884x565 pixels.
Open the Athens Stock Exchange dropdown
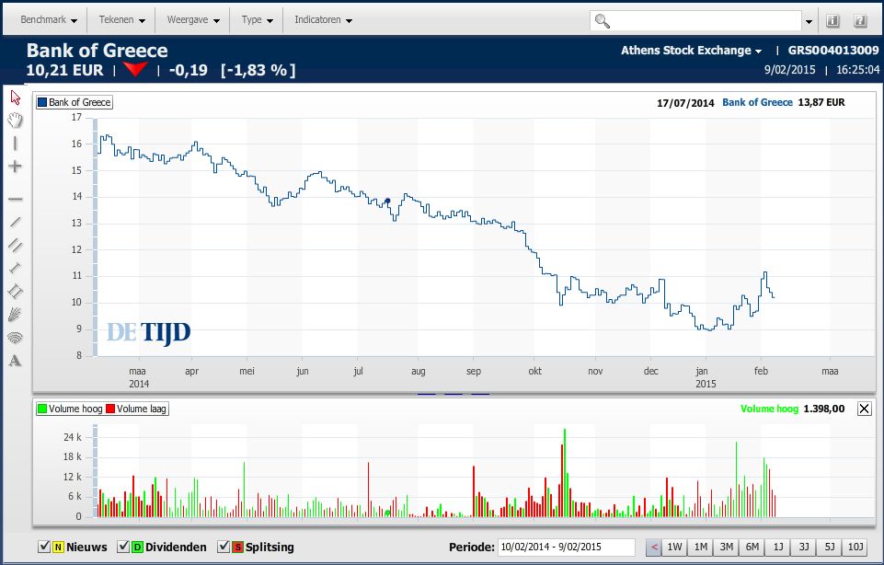pyautogui.click(x=691, y=51)
